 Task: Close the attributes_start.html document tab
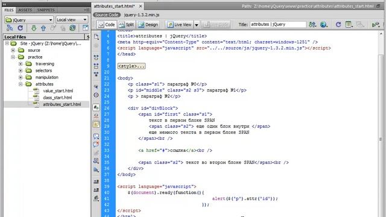click(141, 6)
